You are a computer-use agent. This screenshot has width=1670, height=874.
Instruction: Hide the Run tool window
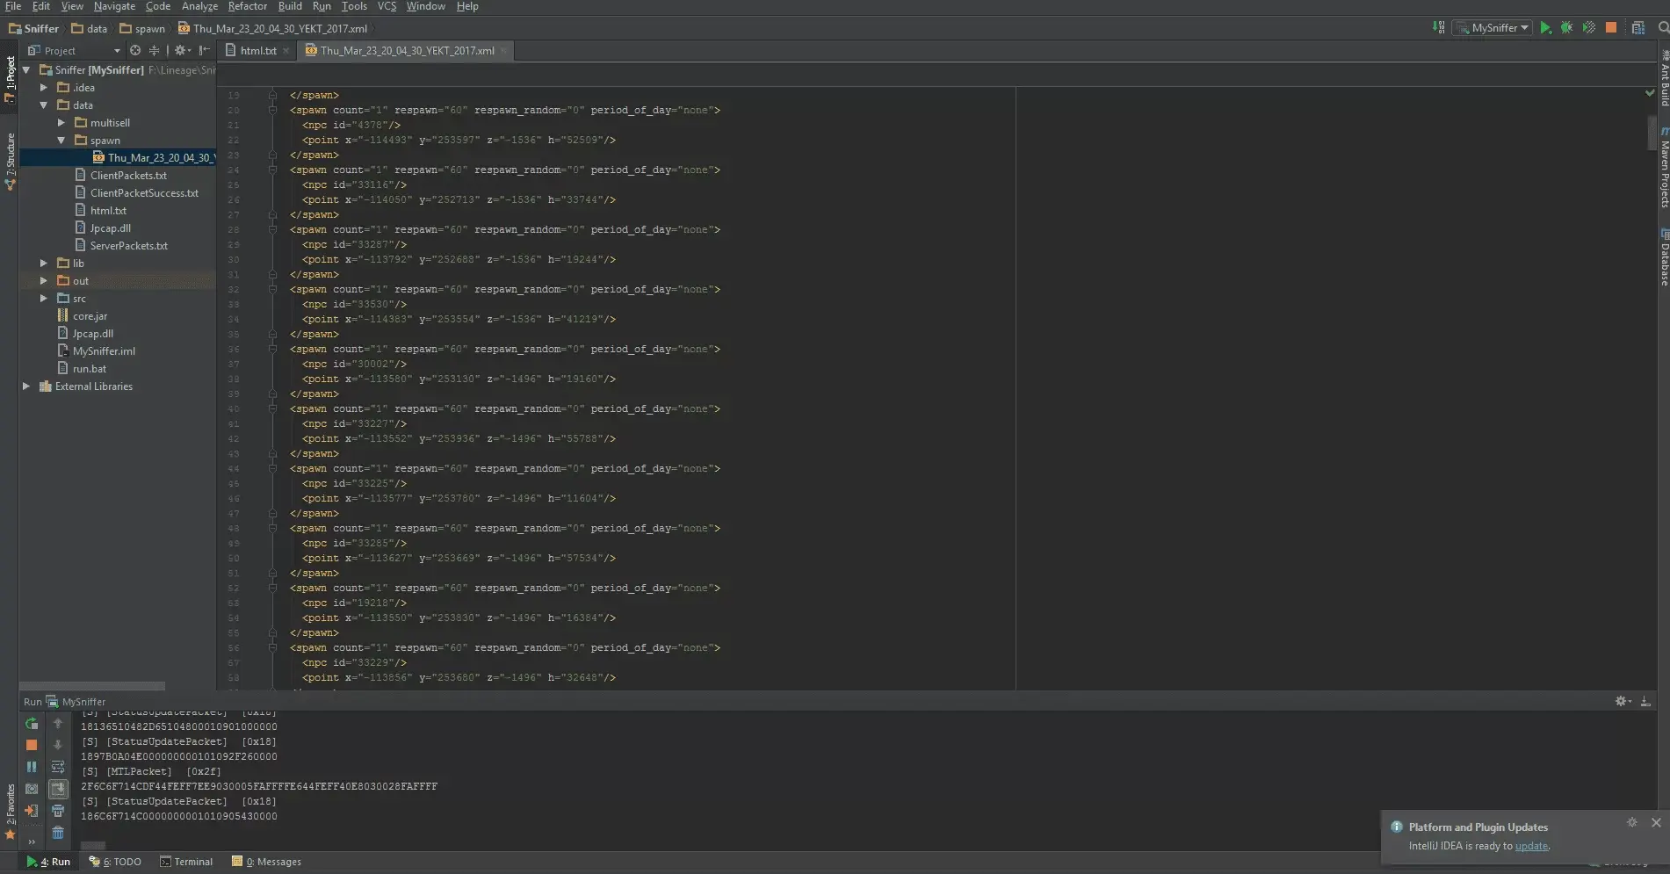point(1645,701)
